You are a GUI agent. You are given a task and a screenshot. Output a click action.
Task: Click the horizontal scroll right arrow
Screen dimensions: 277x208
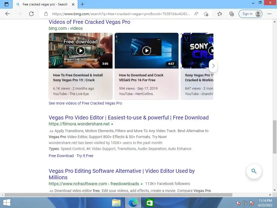pos(270,195)
